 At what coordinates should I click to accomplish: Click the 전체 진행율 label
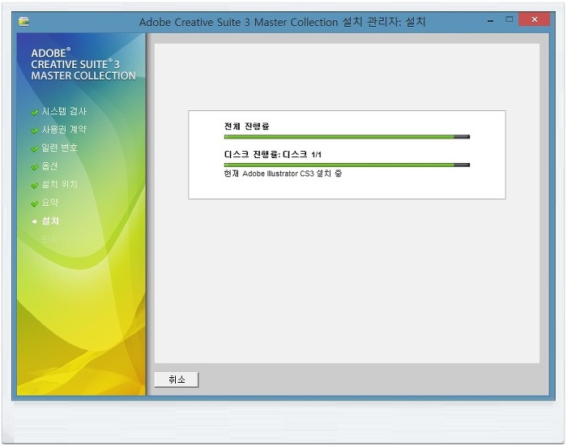coord(246,126)
